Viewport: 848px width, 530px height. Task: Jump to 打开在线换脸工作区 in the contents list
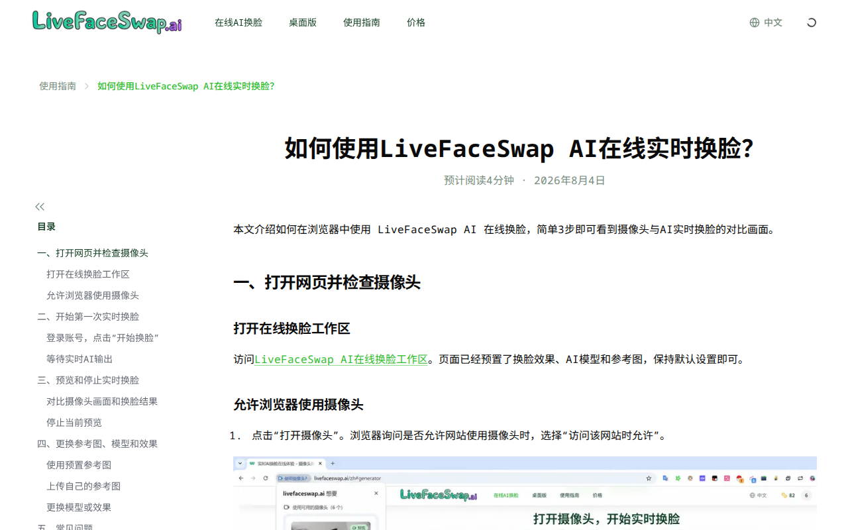pyautogui.click(x=88, y=274)
